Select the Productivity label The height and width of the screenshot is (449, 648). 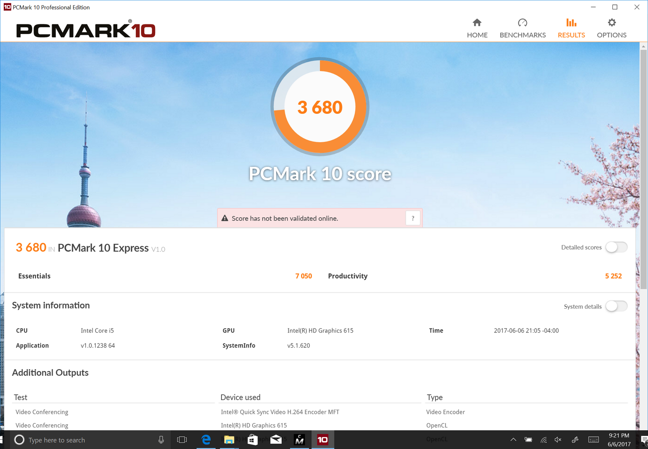pos(348,276)
